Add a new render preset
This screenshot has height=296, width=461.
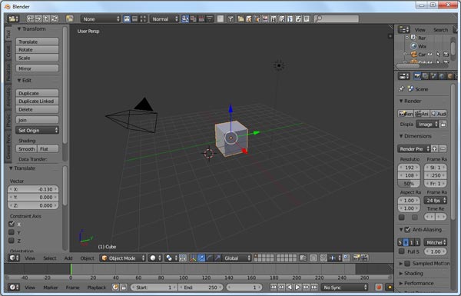coord(435,148)
